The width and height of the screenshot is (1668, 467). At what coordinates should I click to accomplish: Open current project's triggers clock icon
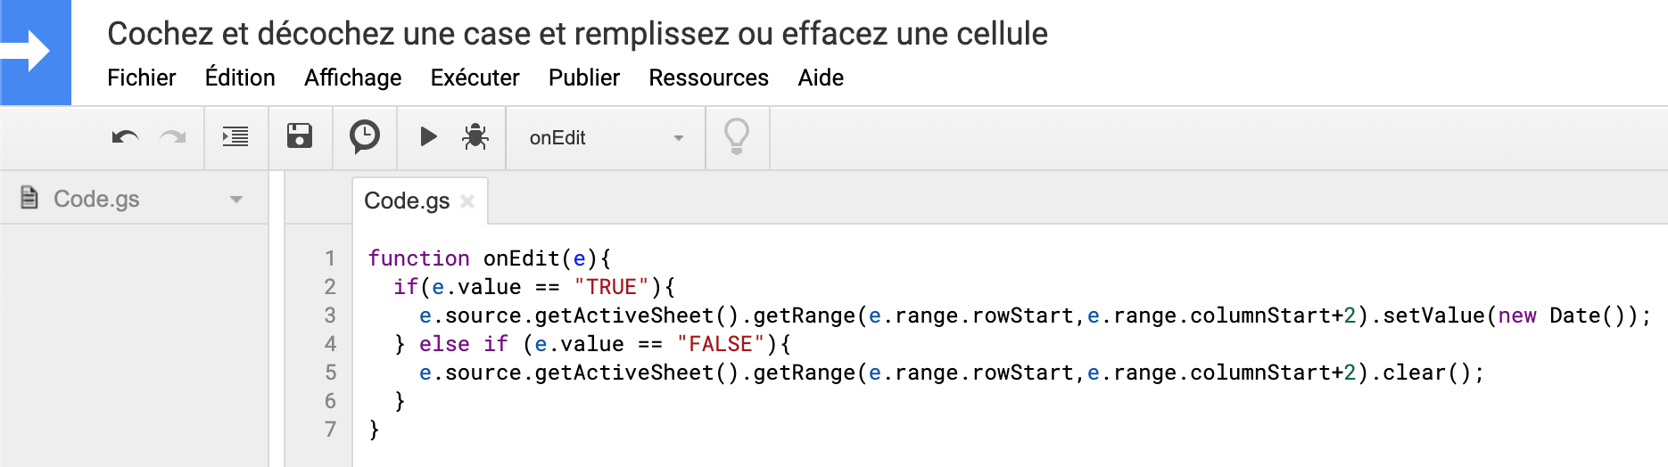(x=364, y=137)
